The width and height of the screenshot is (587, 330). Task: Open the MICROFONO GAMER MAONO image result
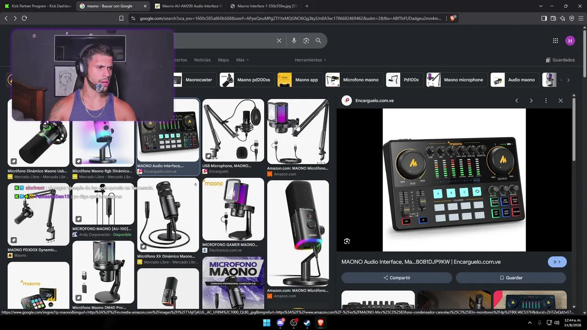pyautogui.click(x=233, y=215)
